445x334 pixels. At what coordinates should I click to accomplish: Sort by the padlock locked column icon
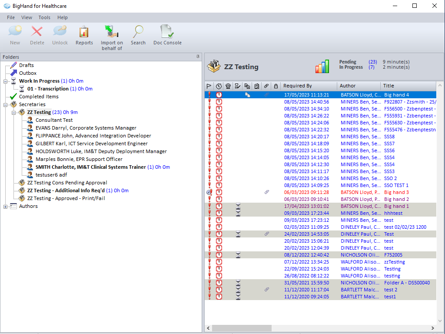pyautogui.click(x=276, y=86)
